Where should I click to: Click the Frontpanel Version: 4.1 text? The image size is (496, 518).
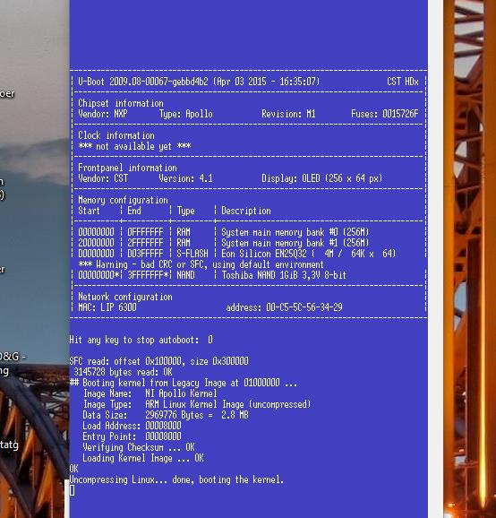tap(185, 178)
